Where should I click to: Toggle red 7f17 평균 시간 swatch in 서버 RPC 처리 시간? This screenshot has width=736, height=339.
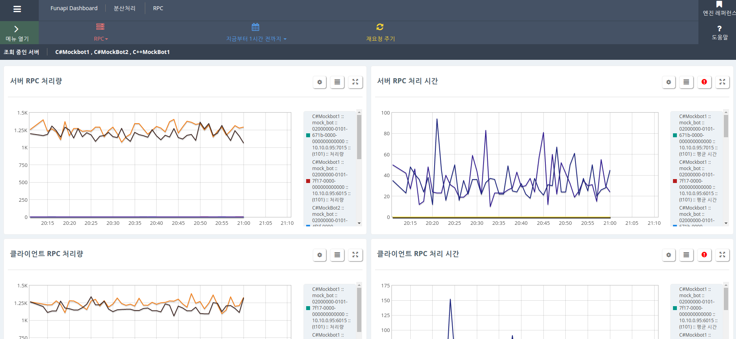pyautogui.click(x=675, y=181)
